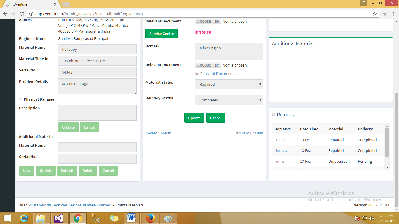This screenshot has height=224, width=399.
Task: Click Additional Material Name input field
Action: click(97, 147)
